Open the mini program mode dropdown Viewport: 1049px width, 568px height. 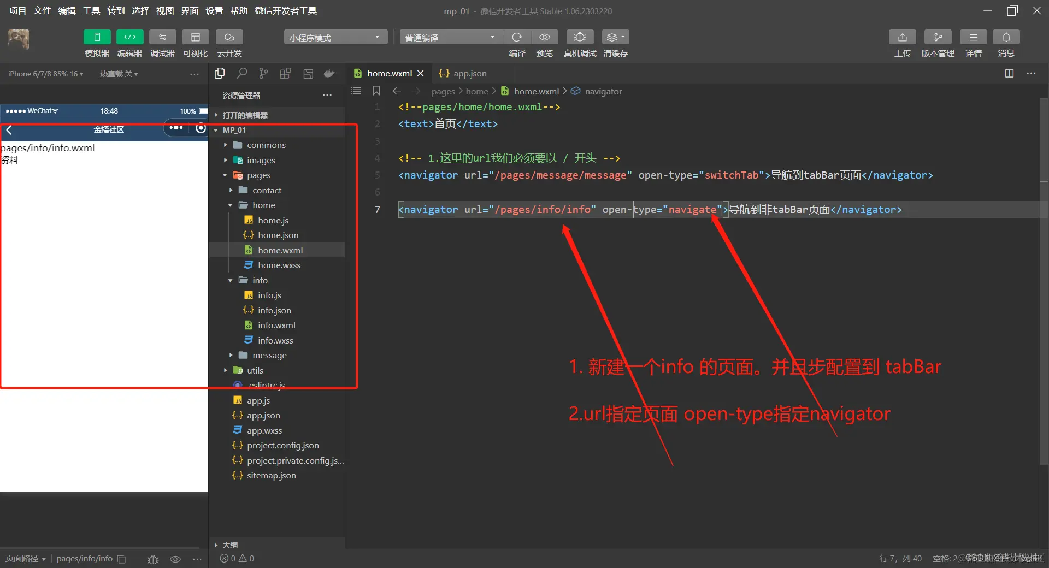coord(335,37)
